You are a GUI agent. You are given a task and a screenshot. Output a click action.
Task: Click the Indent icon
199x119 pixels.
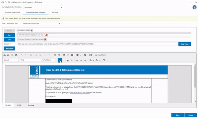[x=59, y=55]
